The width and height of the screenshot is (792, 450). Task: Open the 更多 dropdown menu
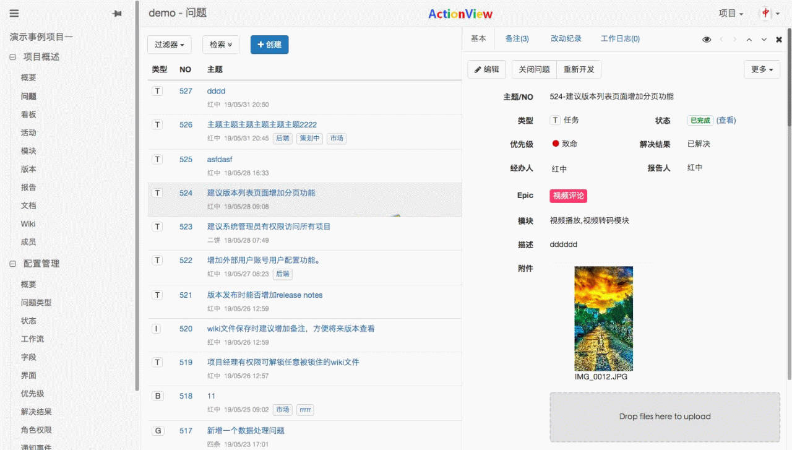click(x=762, y=69)
